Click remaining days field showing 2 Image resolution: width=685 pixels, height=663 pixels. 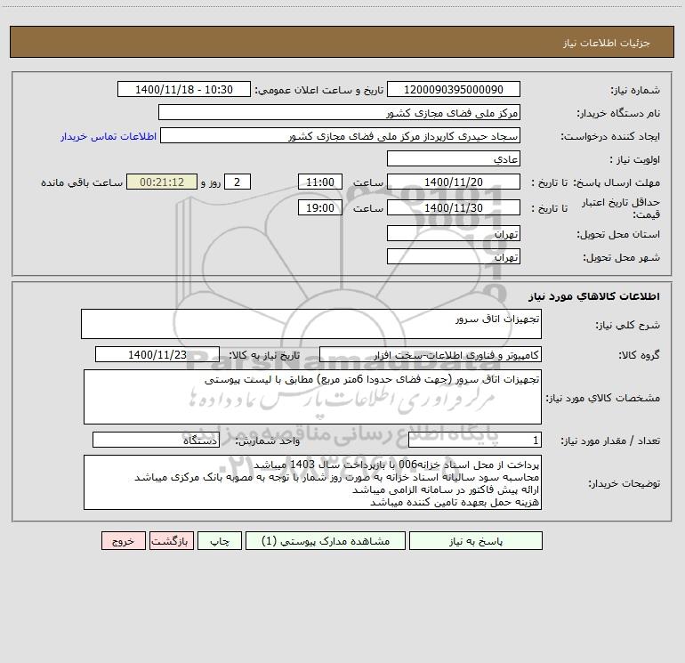point(238,182)
